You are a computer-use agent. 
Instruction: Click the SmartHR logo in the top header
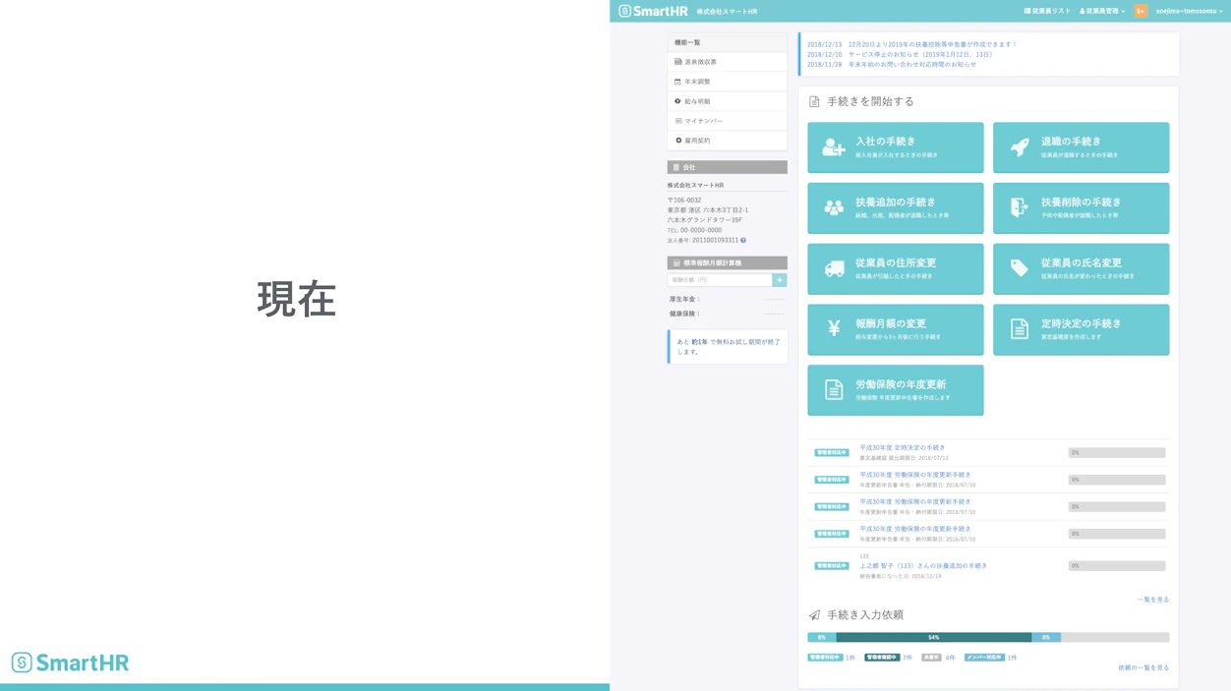(x=653, y=11)
